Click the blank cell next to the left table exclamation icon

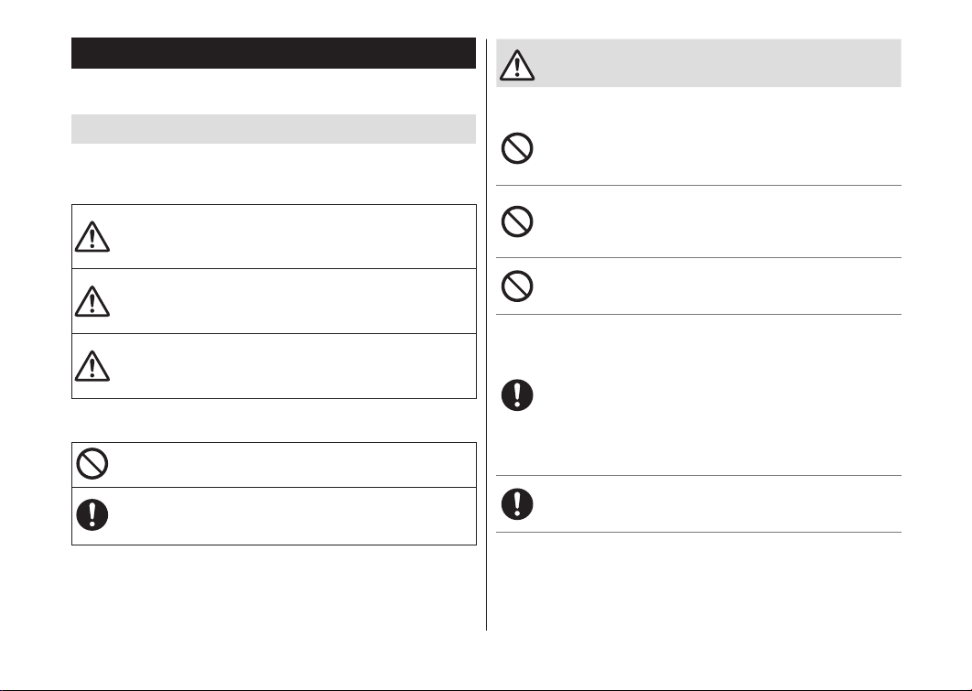pyautogui.click(x=294, y=516)
